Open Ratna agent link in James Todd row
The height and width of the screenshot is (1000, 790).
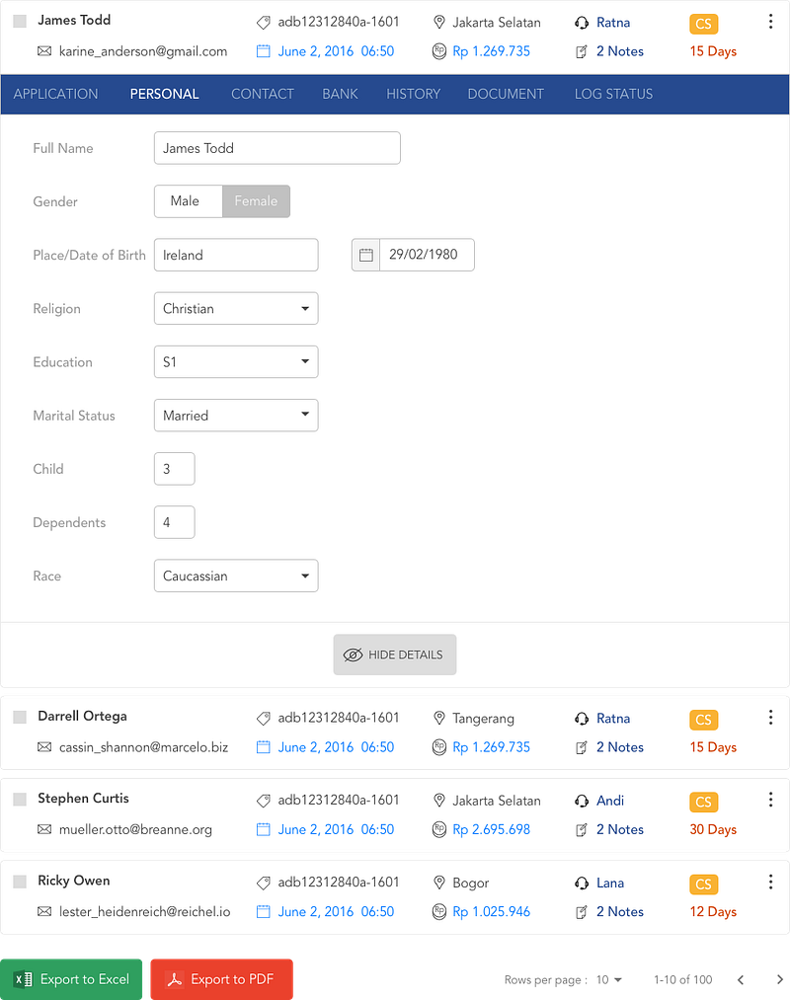click(613, 23)
